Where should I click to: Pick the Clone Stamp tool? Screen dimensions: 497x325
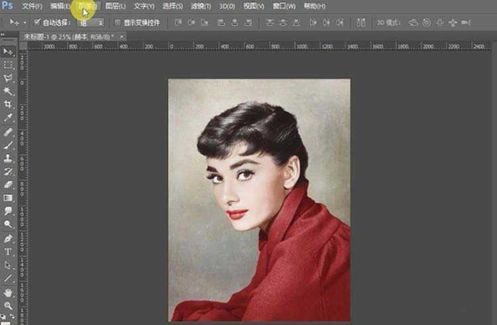[x=9, y=158]
